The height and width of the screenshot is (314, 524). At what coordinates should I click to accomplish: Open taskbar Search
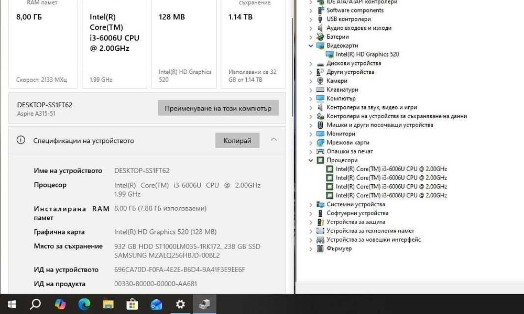pos(36,304)
